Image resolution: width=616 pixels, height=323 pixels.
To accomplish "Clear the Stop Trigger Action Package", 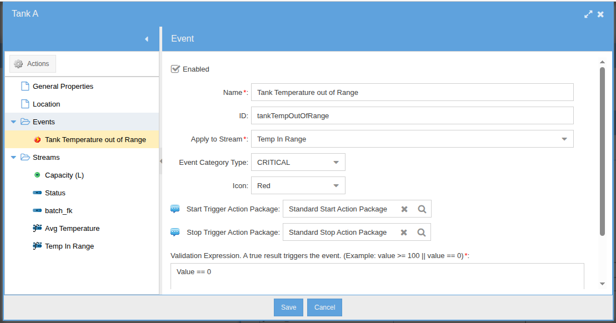I will coord(404,233).
